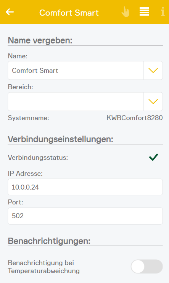Tap the hand pointer icon in header
Image resolution: width=169 pixels, height=283 pixels.
pos(126,12)
